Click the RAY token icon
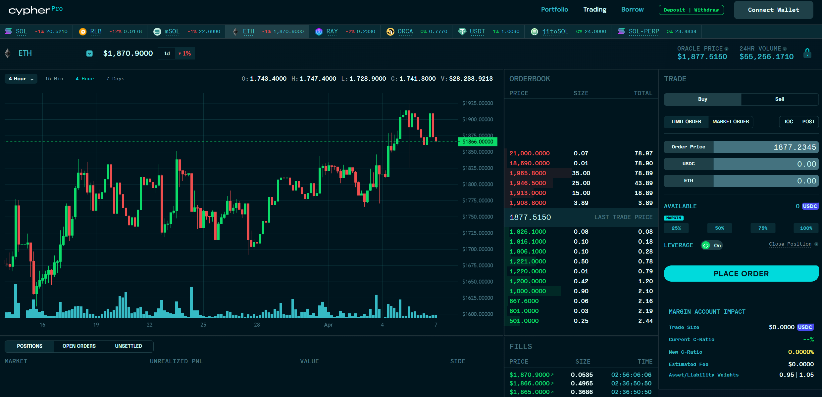Image resolution: width=822 pixels, height=397 pixels. tap(319, 31)
